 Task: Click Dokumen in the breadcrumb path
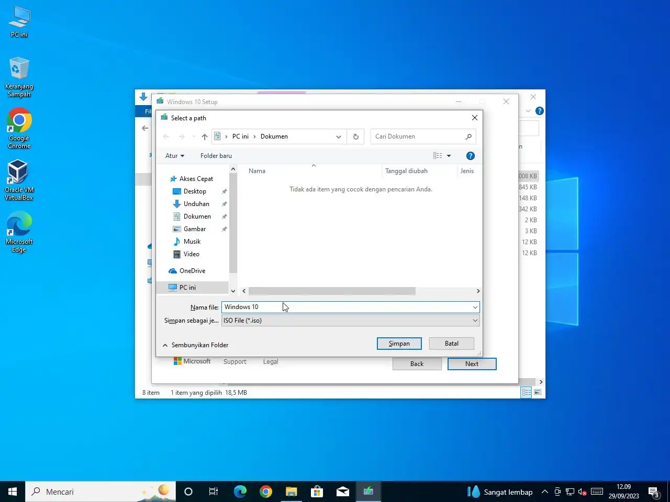274,136
